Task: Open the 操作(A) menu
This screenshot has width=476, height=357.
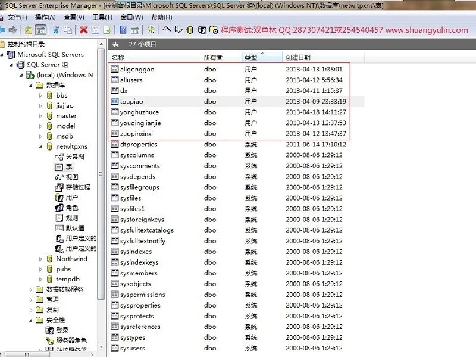Action: click(x=46, y=17)
